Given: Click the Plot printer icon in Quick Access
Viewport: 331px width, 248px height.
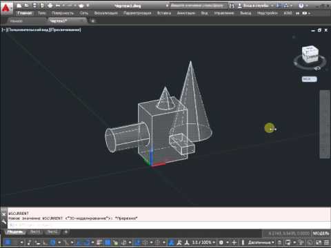Looking at the screenshot, I should click(x=50, y=6).
